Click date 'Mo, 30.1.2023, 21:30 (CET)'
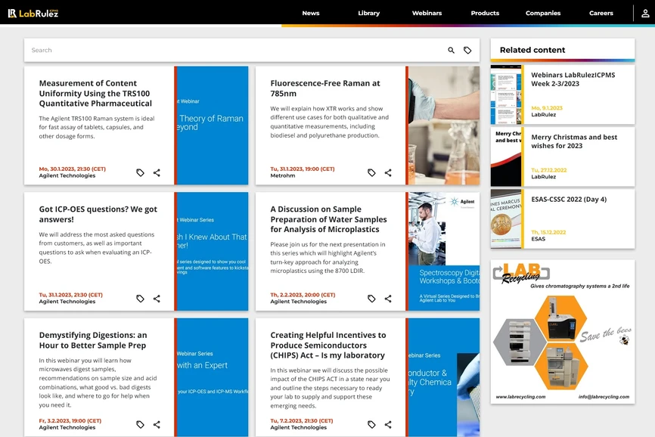 click(73, 169)
